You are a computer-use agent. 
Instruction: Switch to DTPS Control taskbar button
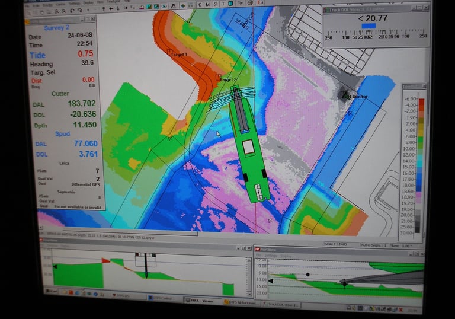(165, 298)
